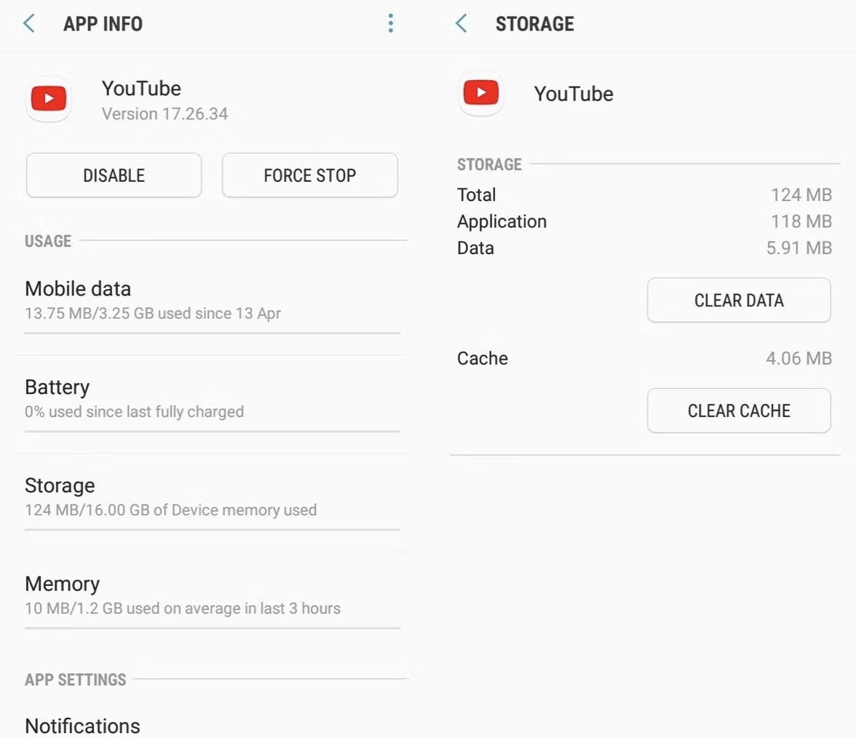Viewport: 856px width, 744px height.
Task: Open the three-dot overflow menu
Action: (391, 23)
